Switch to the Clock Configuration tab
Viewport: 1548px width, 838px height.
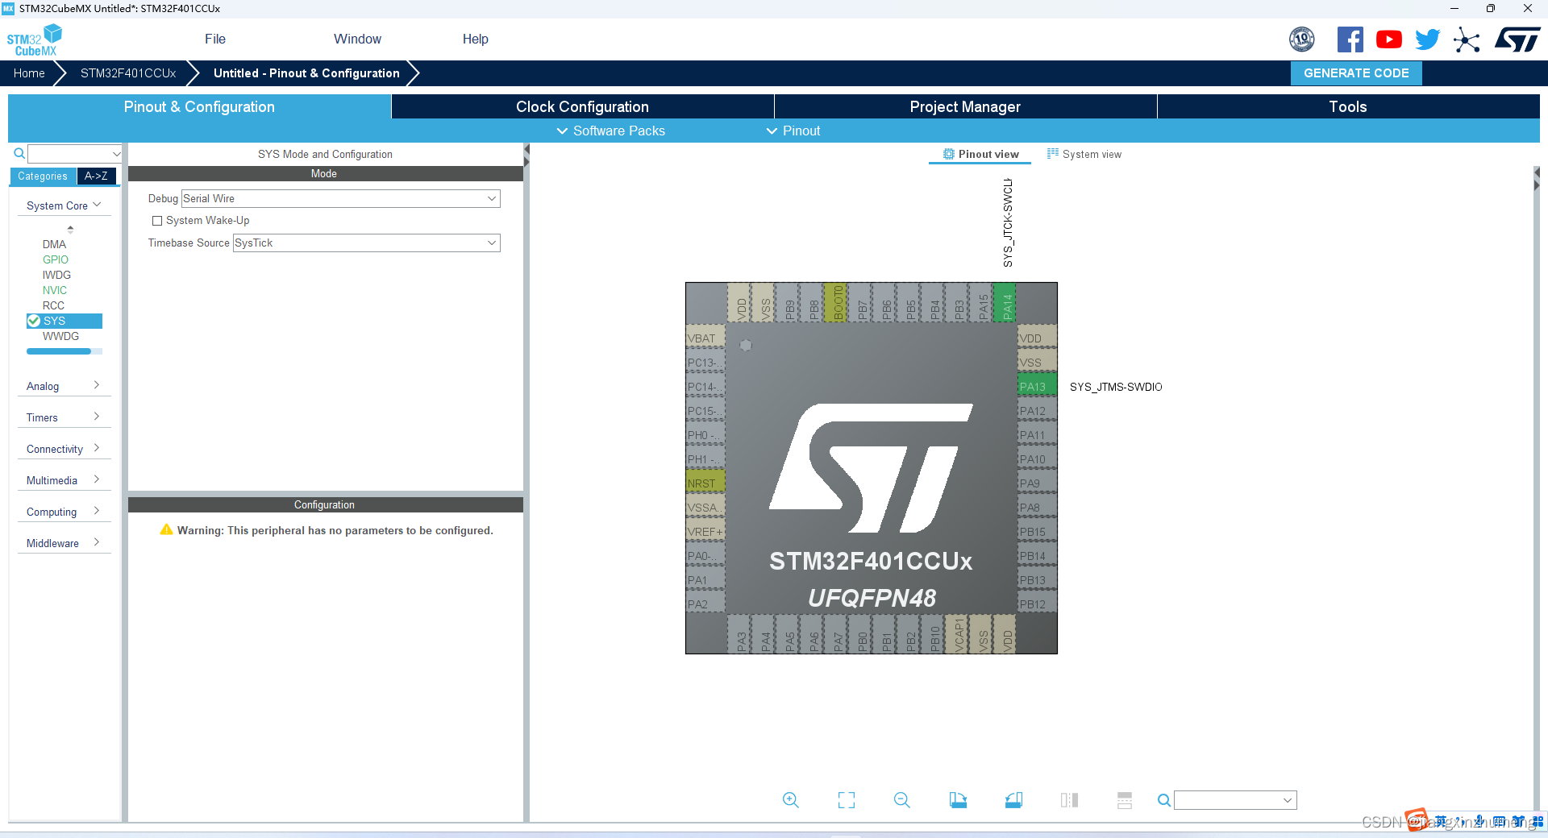(582, 106)
